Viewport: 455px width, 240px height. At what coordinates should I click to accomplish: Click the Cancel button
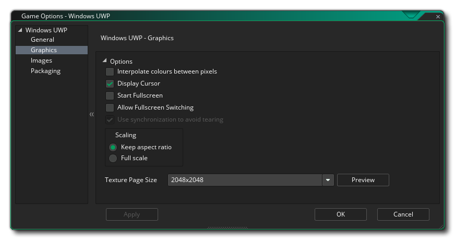point(403,214)
